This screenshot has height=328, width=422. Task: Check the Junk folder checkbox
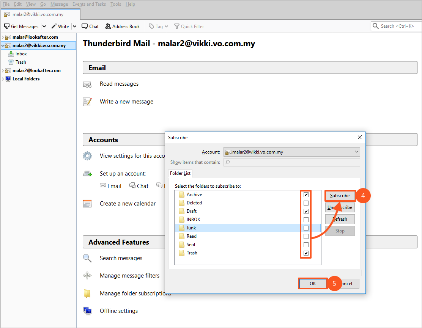[x=306, y=228]
